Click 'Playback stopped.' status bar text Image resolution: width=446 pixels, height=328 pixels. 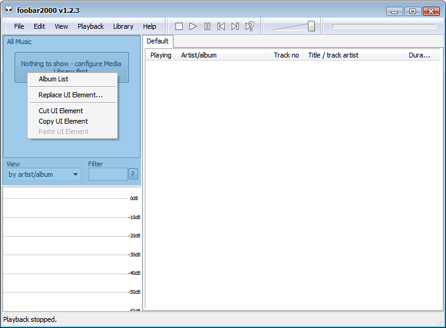[30, 319]
